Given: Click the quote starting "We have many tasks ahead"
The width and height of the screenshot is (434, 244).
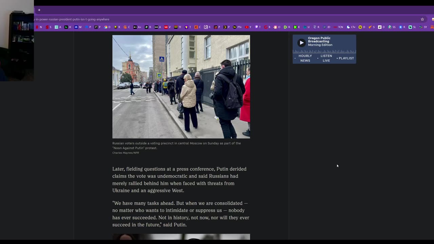Looking at the screenshot, I should tap(181, 214).
